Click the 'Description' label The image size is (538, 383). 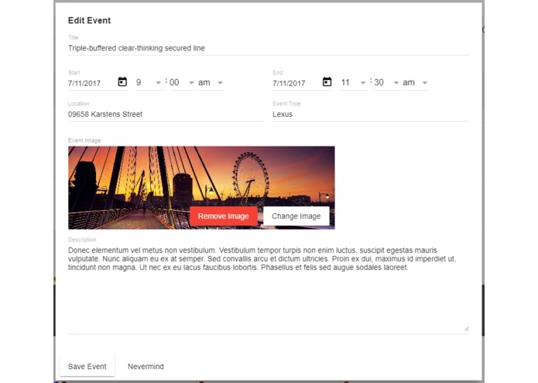tap(82, 240)
